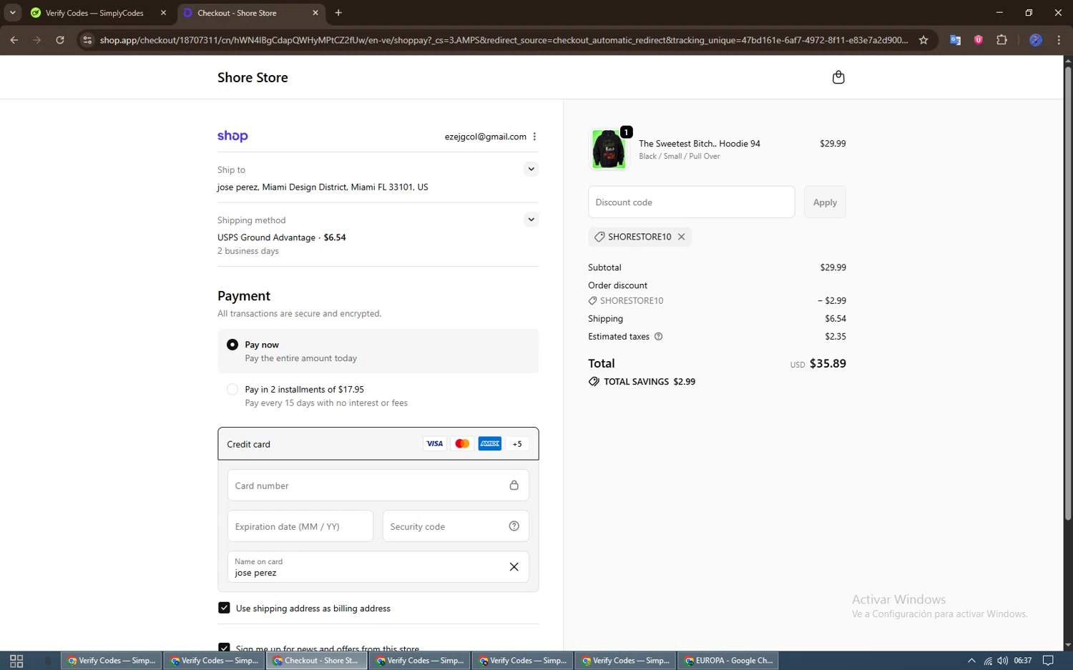Open the tab search dropdown arrow
Screen dimensions: 1073x670
(x=12, y=13)
